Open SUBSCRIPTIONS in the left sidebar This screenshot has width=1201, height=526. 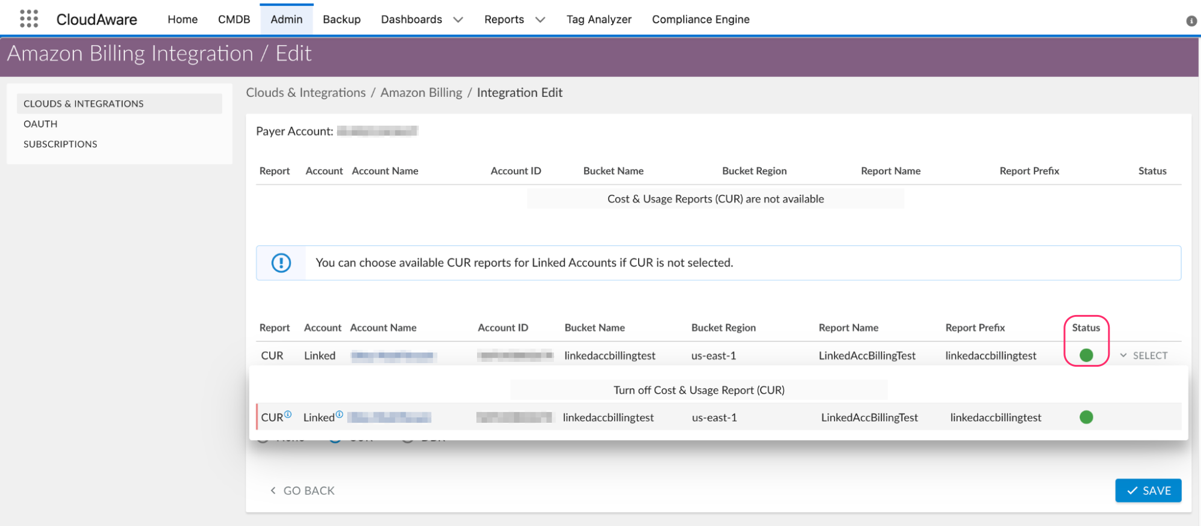(x=60, y=144)
